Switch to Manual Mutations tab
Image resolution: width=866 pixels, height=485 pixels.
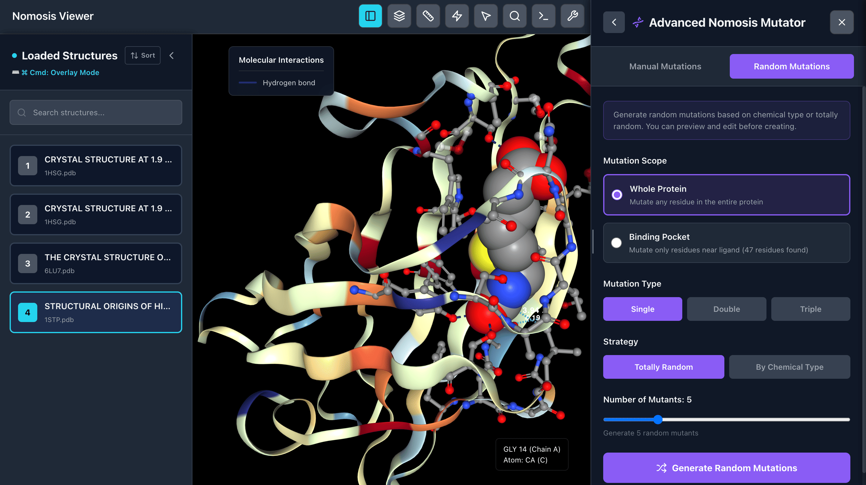coord(665,66)
